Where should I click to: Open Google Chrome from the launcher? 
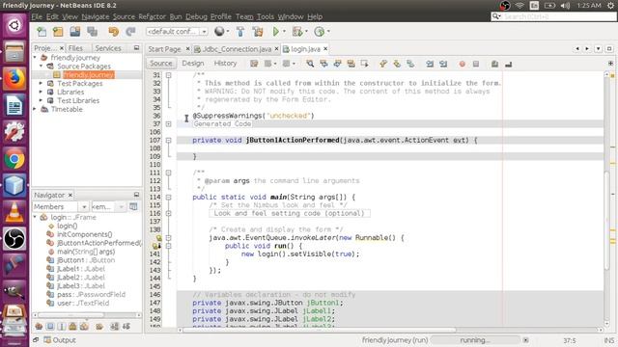pyautogui.click(x=14, y=159)
